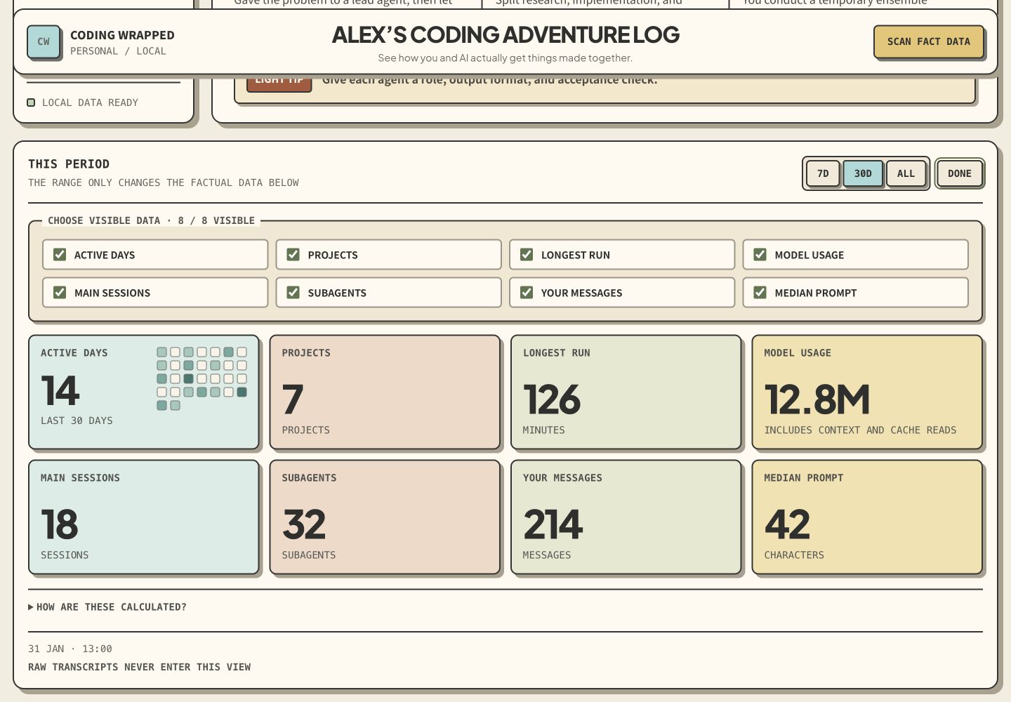
Task: Disable the Main Sessions checkbox
Action: [x=60, y=293]
